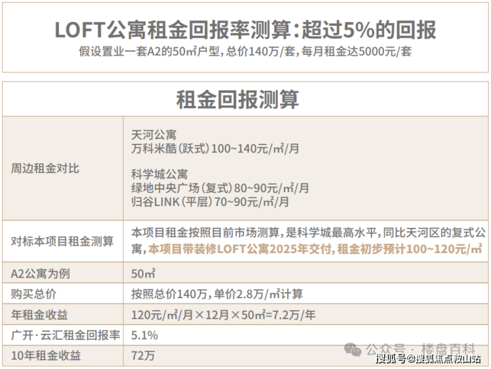Click 万科米酷(跃式) rent range line
491x369 pixels.
tap(215, 148)
